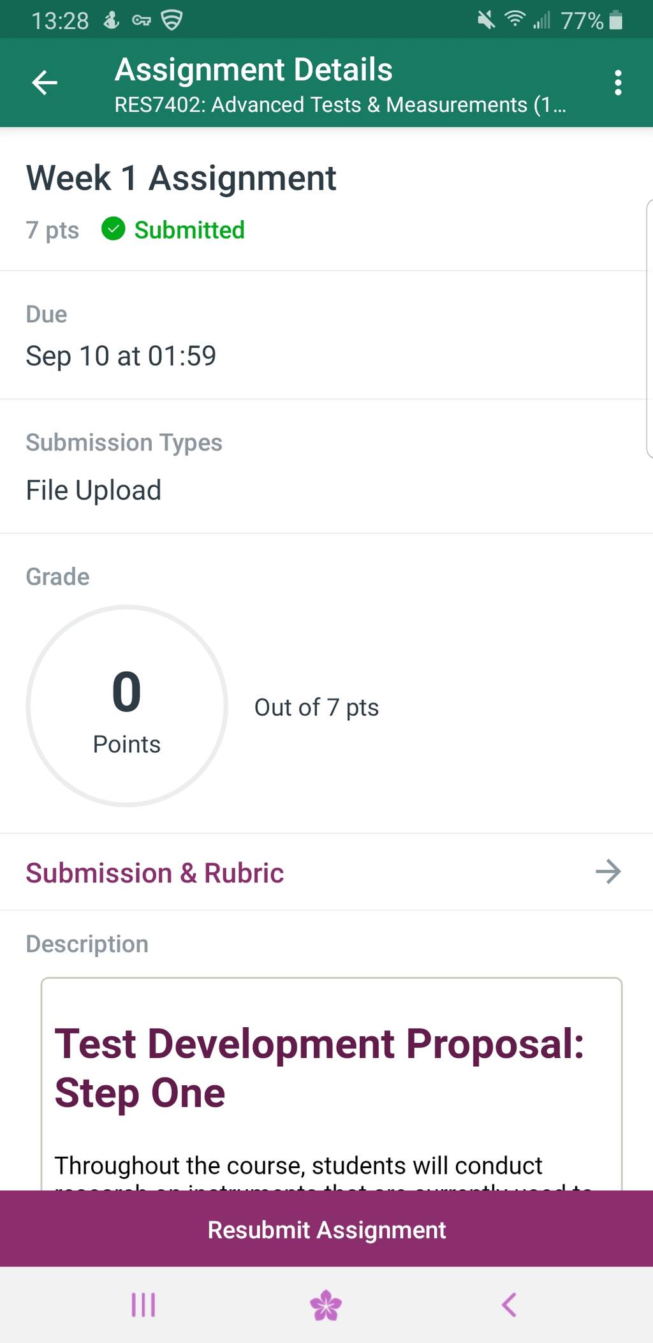
Task: Tap Resubmit Assignment button
Action: click(326, 1229)
